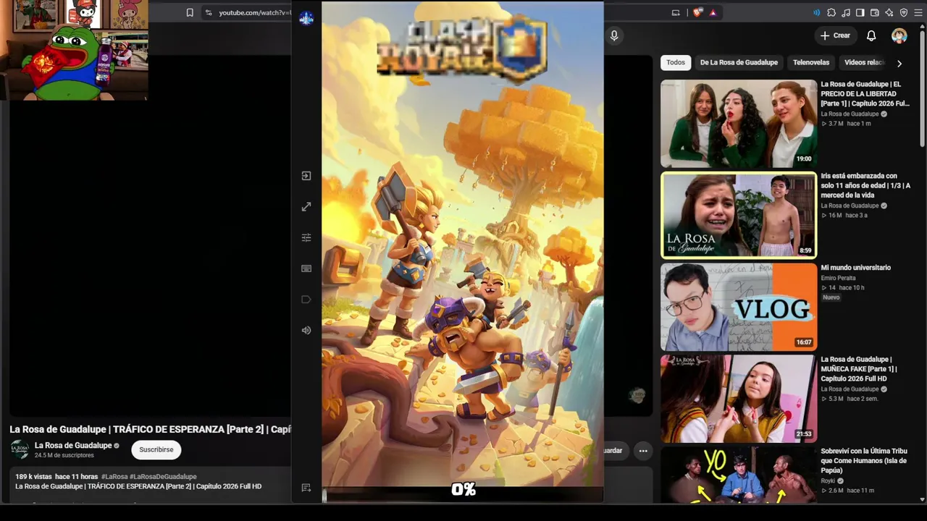Click the frog streamer webcam overlay
Screen dimensions: 927x521
(x=74, y=50)
